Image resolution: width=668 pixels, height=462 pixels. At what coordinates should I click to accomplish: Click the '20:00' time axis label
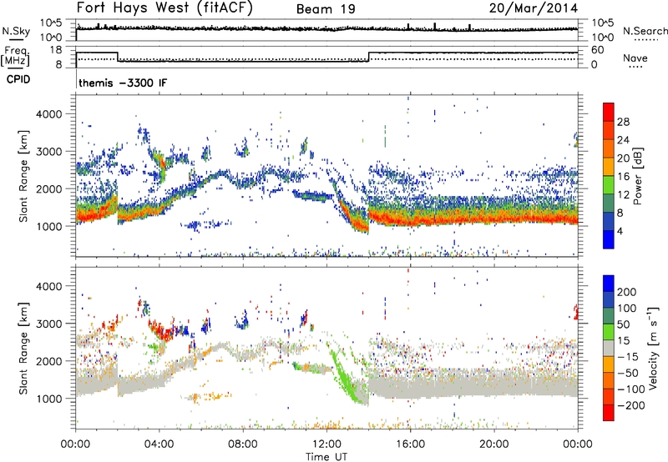point(494,444)
